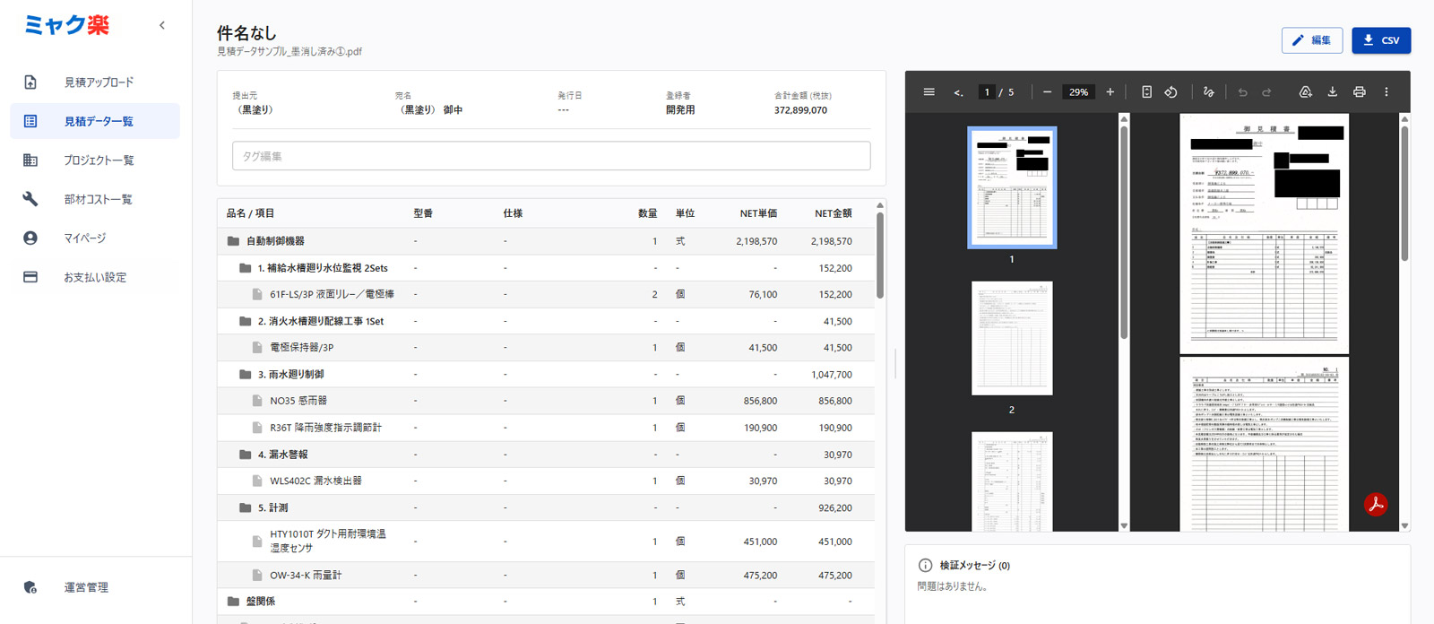
Task: Collapse the left sidebar with chevron
Action: (x=162, y=25)
